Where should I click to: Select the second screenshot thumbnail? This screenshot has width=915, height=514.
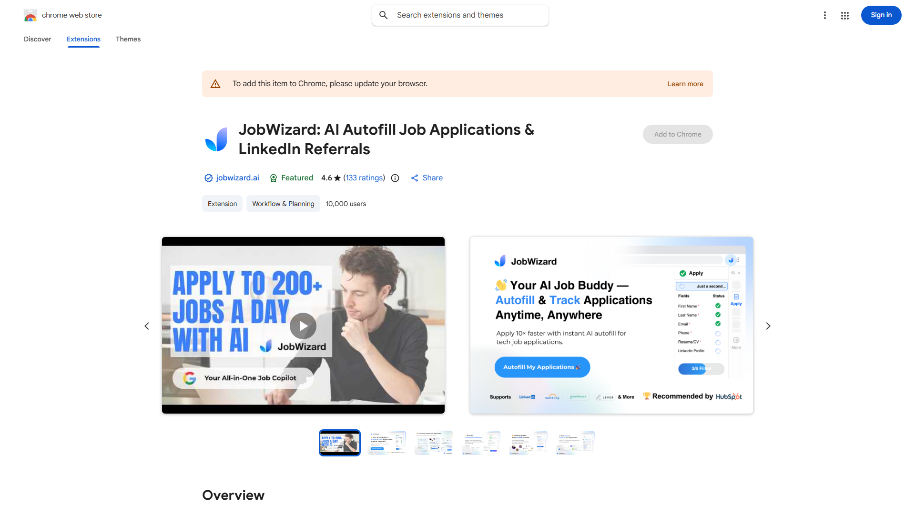click(387, 443)
